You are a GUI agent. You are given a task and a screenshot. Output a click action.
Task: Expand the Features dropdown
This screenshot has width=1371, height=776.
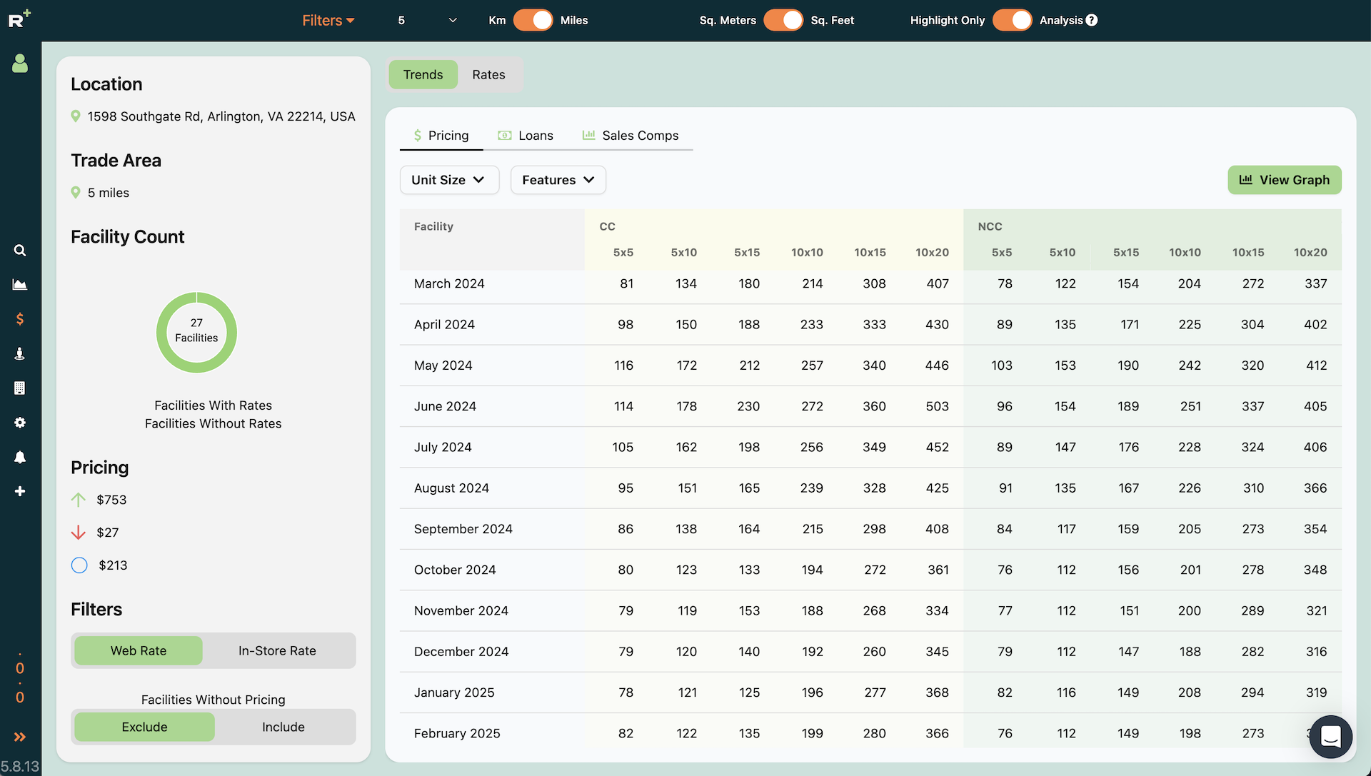coord(558,180)
